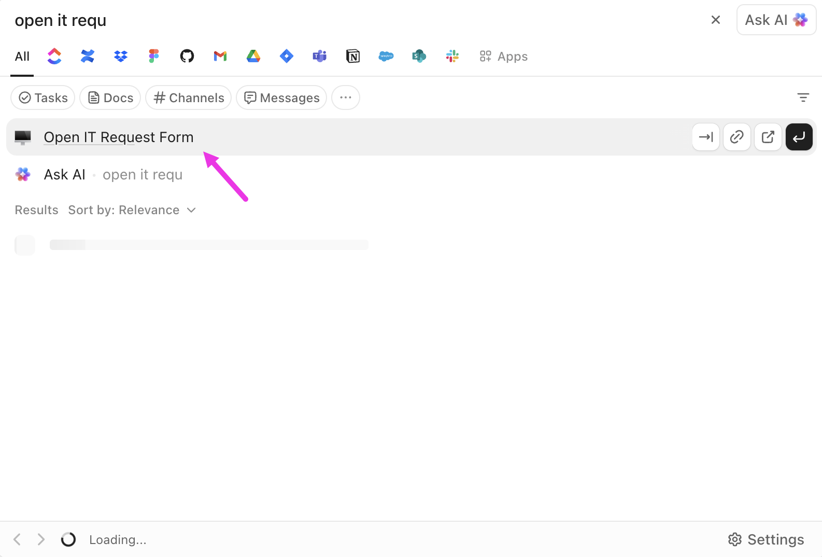
Task: Filter search by Notion icon
Action: tap(353, 56)
